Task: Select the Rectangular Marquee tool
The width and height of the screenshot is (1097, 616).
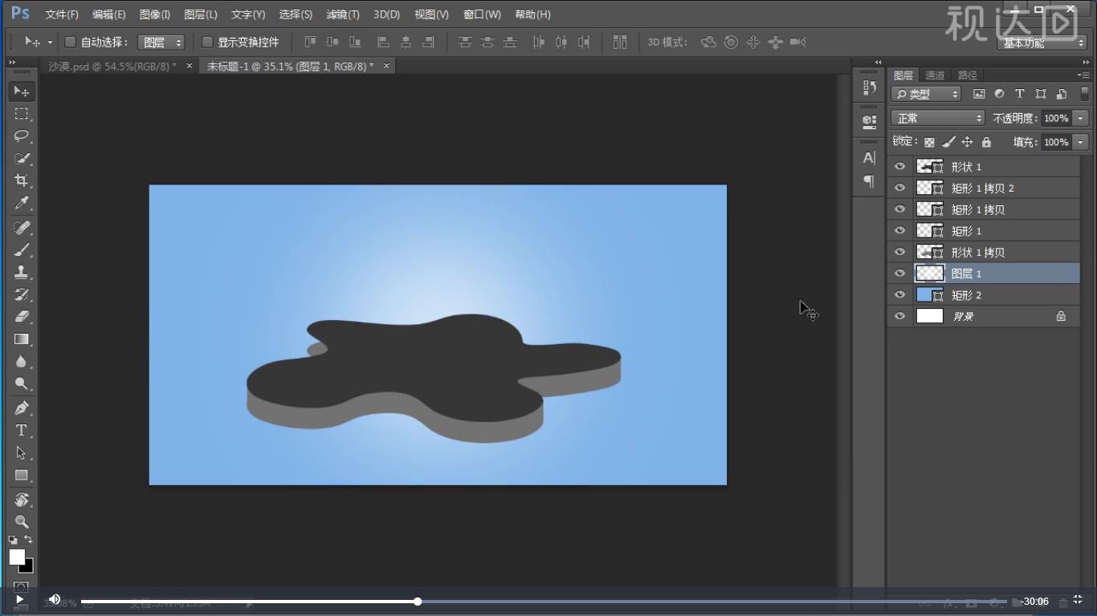Action: (x=22, y=113)
